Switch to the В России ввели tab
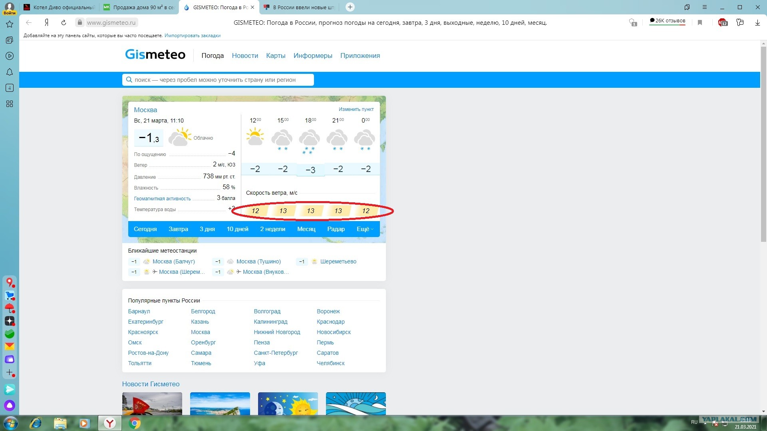The height and width of the screenshot is (431, 767). coord(299,7)
